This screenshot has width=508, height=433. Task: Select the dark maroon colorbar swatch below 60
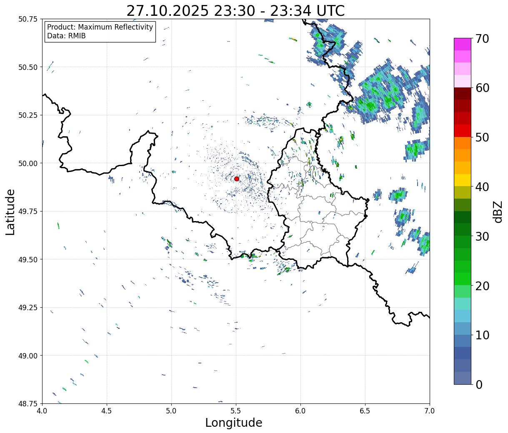463,93
